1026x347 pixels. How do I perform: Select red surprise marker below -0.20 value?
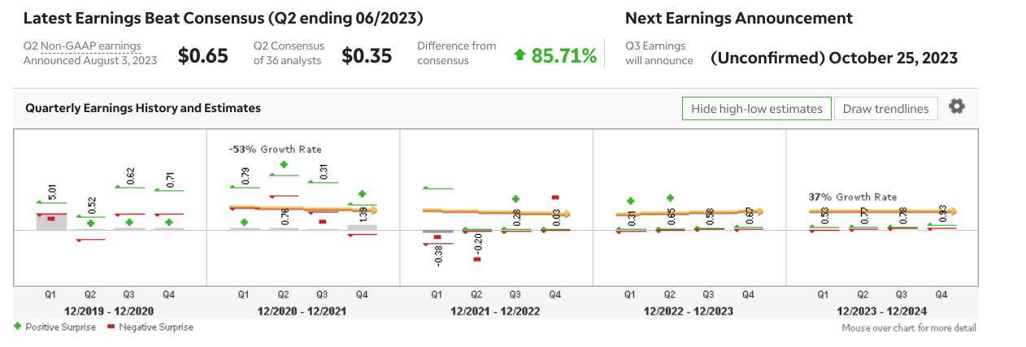pos(476,258)
